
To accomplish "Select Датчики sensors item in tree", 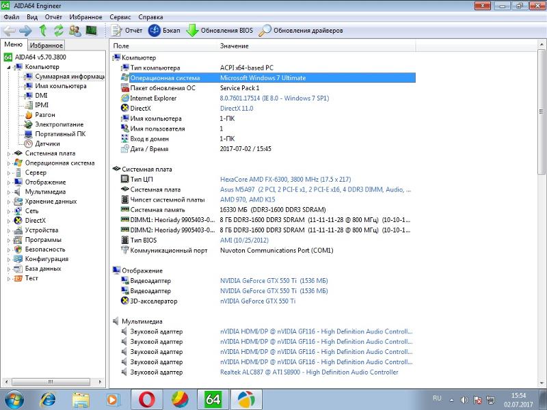I will [47, 143].
